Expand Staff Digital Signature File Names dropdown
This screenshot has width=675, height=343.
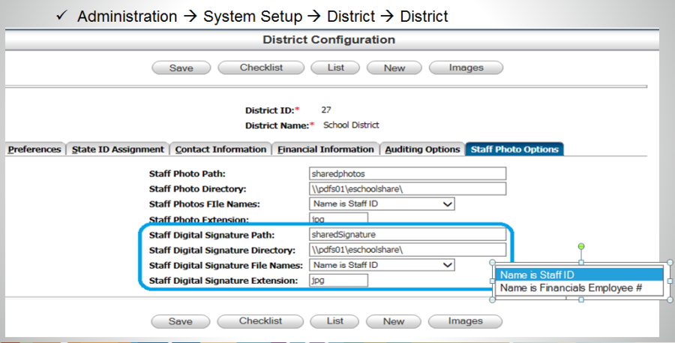(x=382, y=265)
